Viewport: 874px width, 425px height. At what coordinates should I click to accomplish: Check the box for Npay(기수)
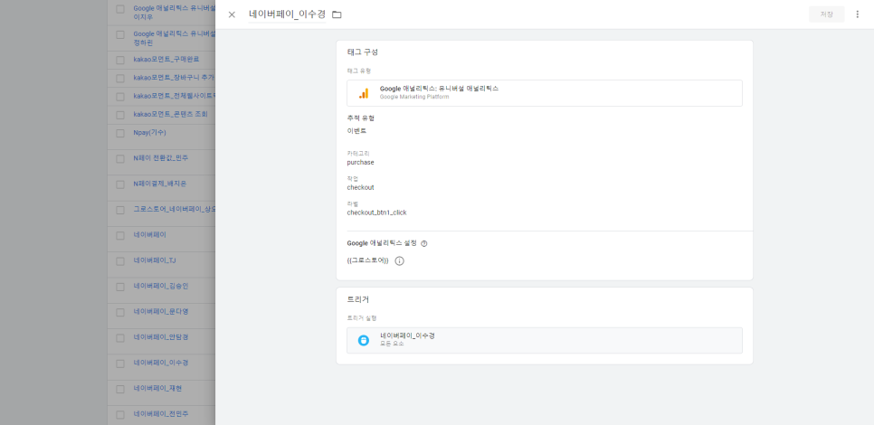tap(119, 133)
